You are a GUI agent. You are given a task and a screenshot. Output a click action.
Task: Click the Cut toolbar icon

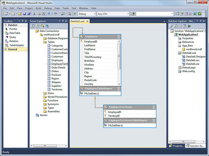[34, 14]
